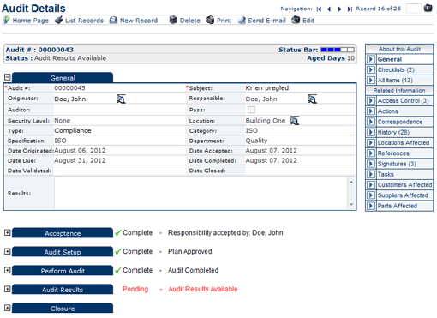Viewport: 437px width, 318px height.
Task: Go to next record arrow
Action: [x=339, y=9]
